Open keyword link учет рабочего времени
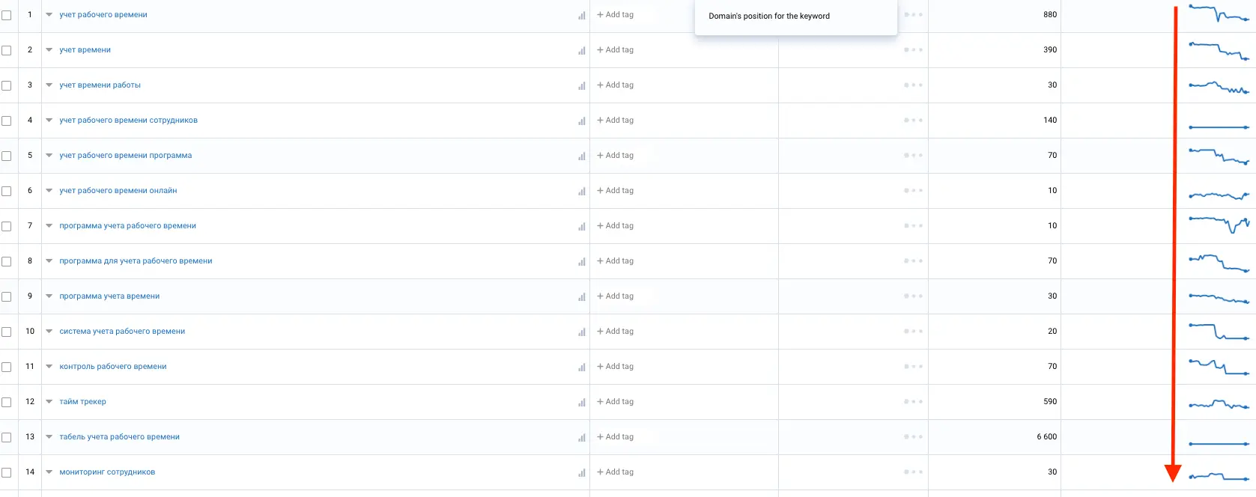The width and height of the screenshot is (1256, 497). pyautogui.click(x=103, y=15)
